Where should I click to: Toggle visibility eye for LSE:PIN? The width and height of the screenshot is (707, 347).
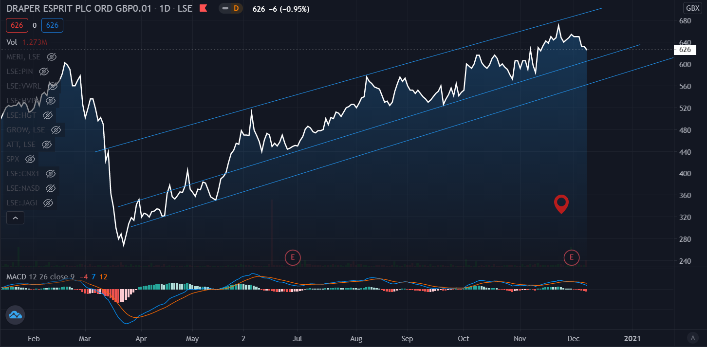tap(44, 72)
